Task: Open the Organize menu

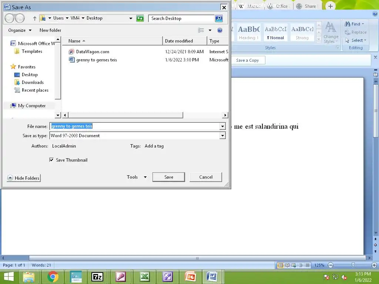Action: click(x=20, y=30)
